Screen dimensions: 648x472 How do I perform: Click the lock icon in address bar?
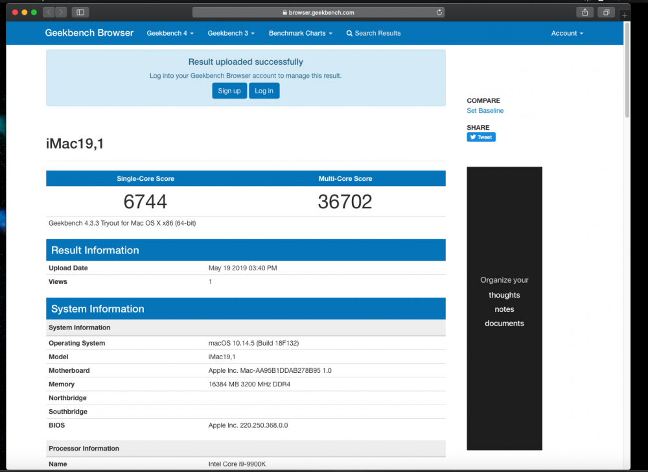284,12
